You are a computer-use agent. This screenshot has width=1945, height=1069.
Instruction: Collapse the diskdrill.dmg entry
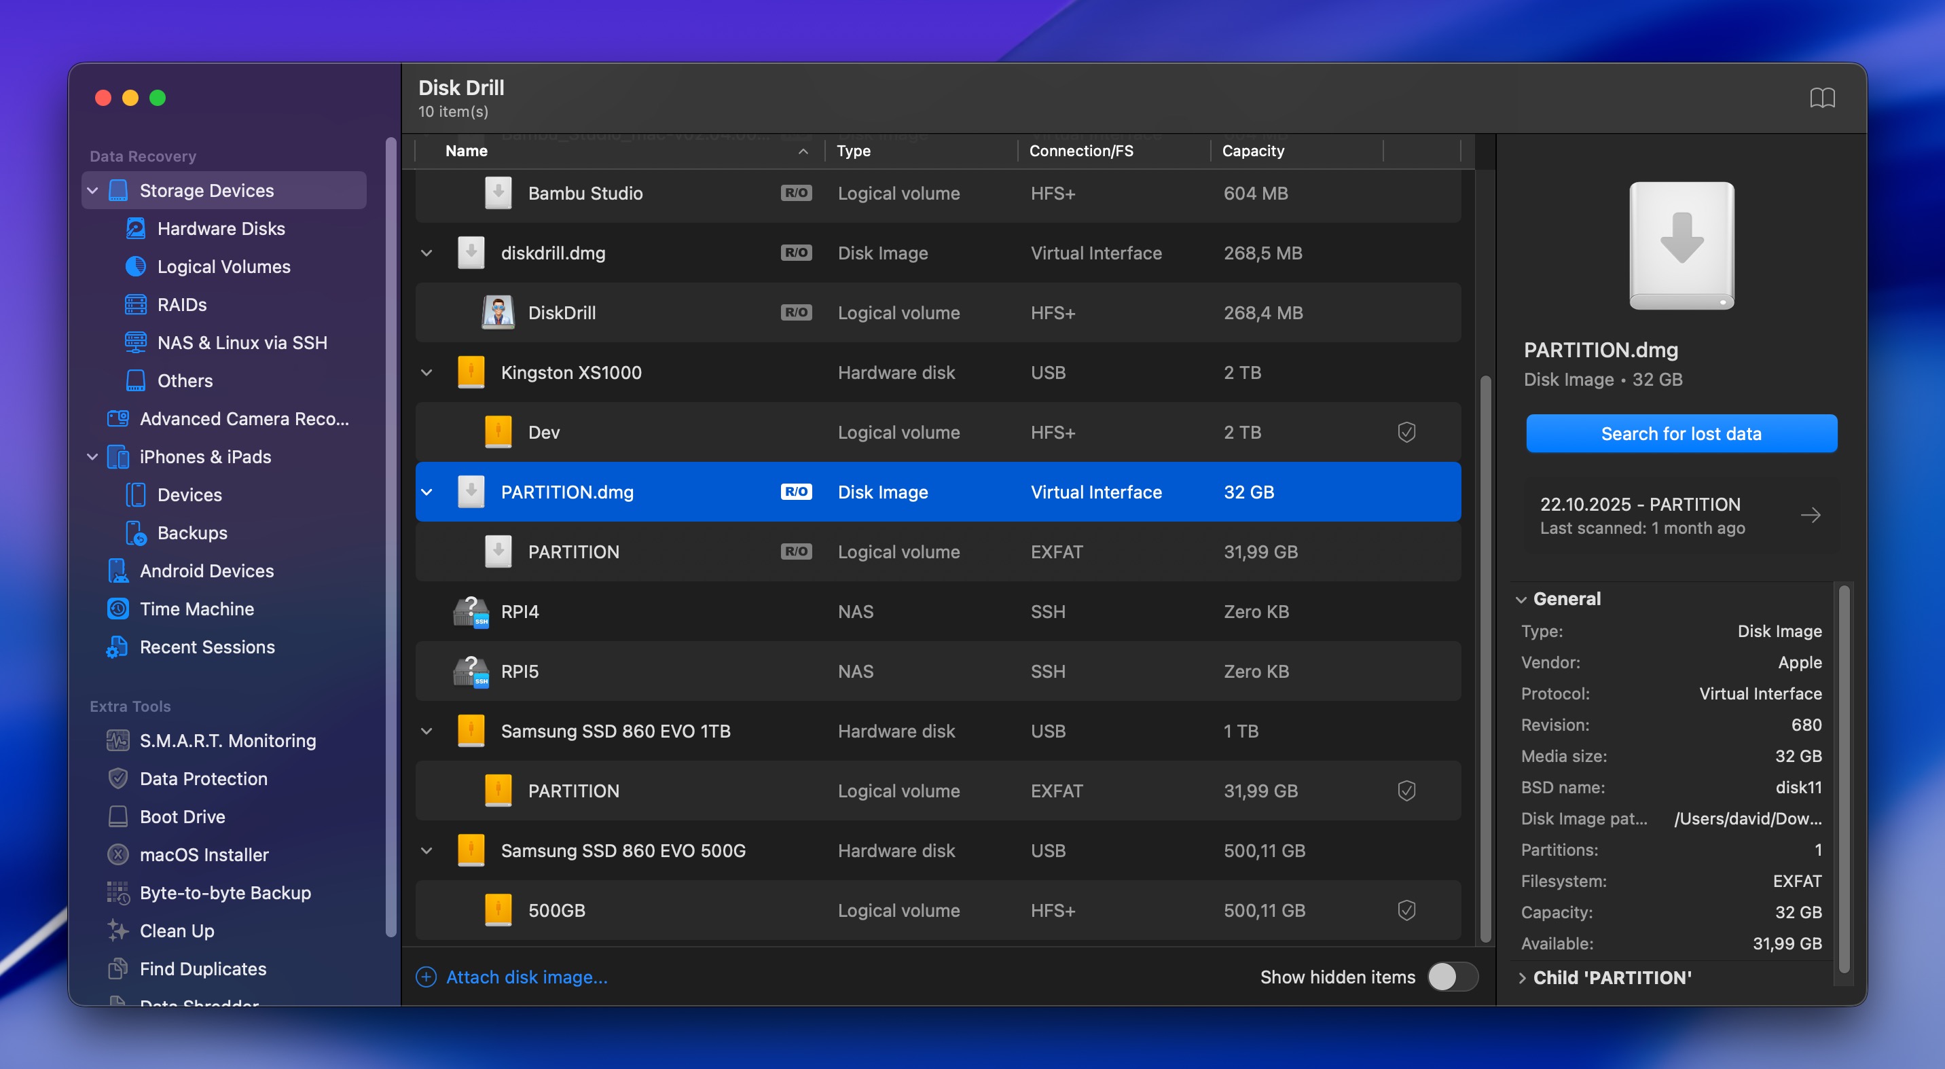(x=426, y=253)
